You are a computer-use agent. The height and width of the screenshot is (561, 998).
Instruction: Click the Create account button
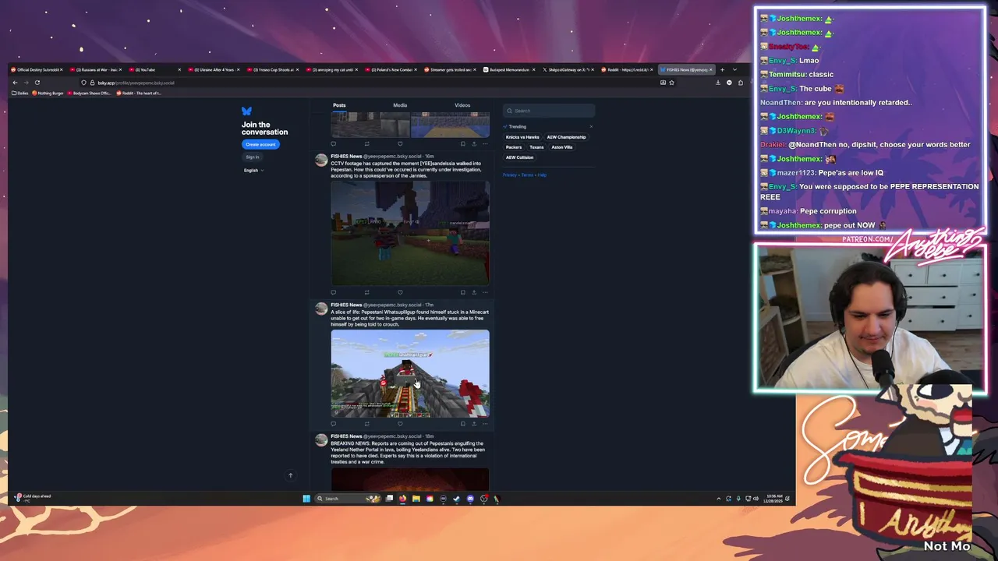tap(260, 144)
